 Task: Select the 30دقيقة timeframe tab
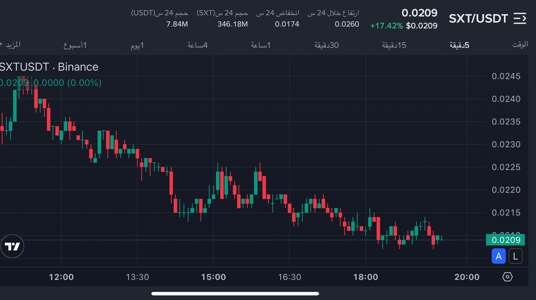[x=327, y=45]
